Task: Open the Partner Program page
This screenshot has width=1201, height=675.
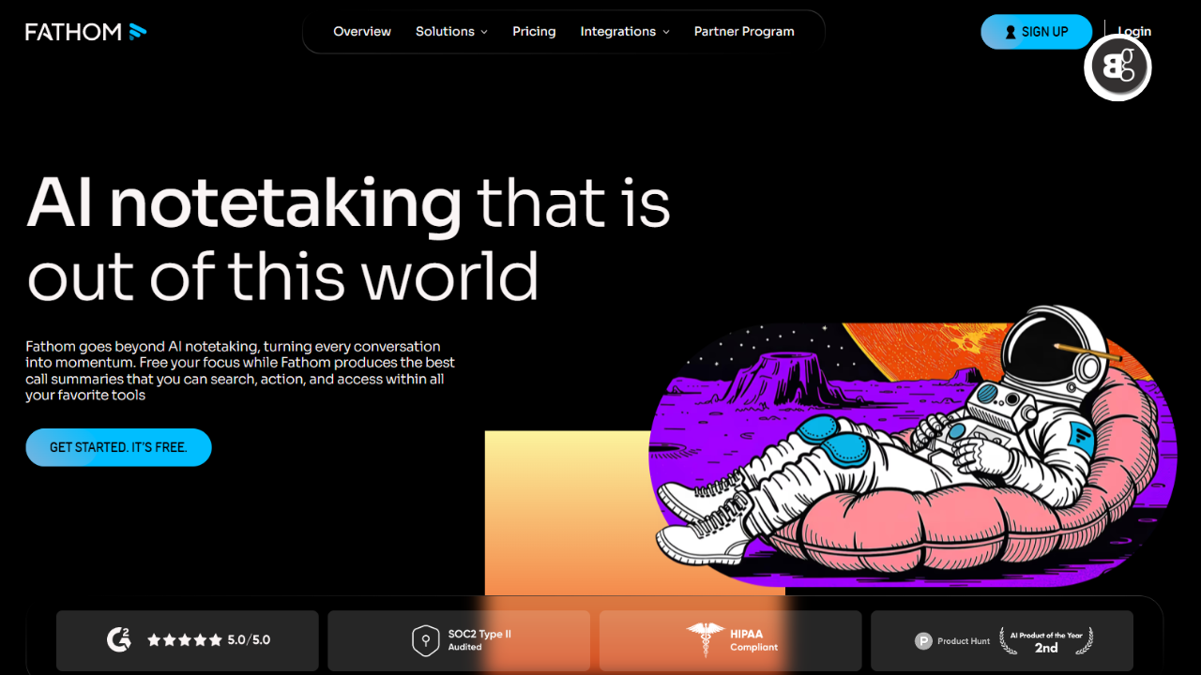Action: [x=744, y=32]
